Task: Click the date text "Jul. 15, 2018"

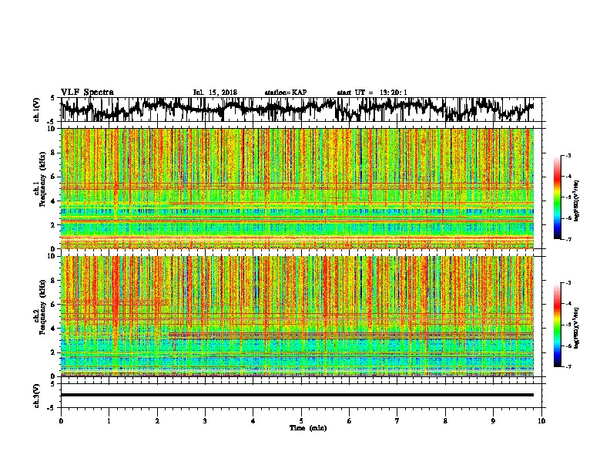Action: (x=215, y=93)
